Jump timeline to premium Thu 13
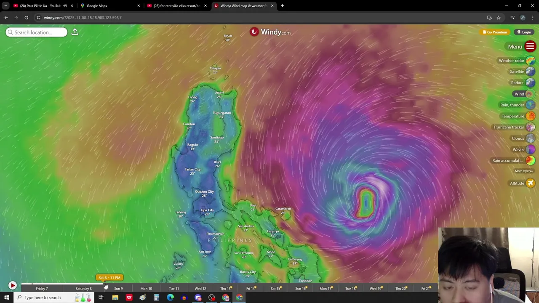The image size is (539, 303). (226, 289)
